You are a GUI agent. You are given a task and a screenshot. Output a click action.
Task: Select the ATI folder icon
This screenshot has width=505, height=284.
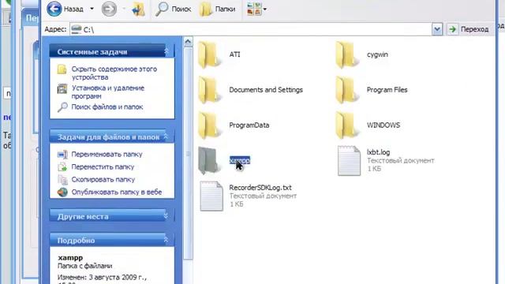[x=210, y=54]
